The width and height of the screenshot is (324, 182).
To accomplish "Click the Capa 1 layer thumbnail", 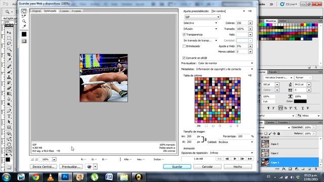I will 265,162.
